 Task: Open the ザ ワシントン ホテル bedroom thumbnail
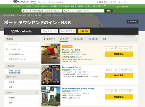point(51,53)
